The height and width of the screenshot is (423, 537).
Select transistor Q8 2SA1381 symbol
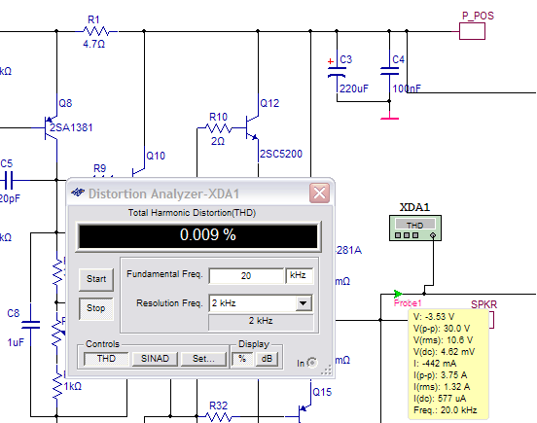pyautogui.click(x=51, y=128)
